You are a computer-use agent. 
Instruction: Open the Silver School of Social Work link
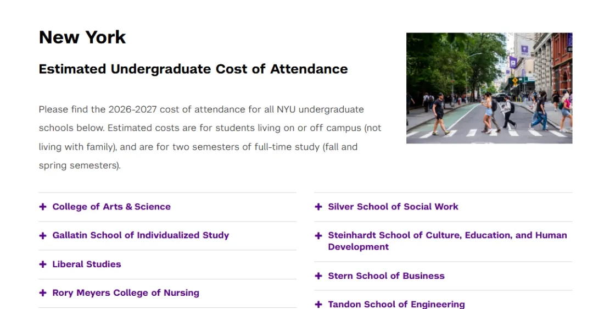pos(393,207)
